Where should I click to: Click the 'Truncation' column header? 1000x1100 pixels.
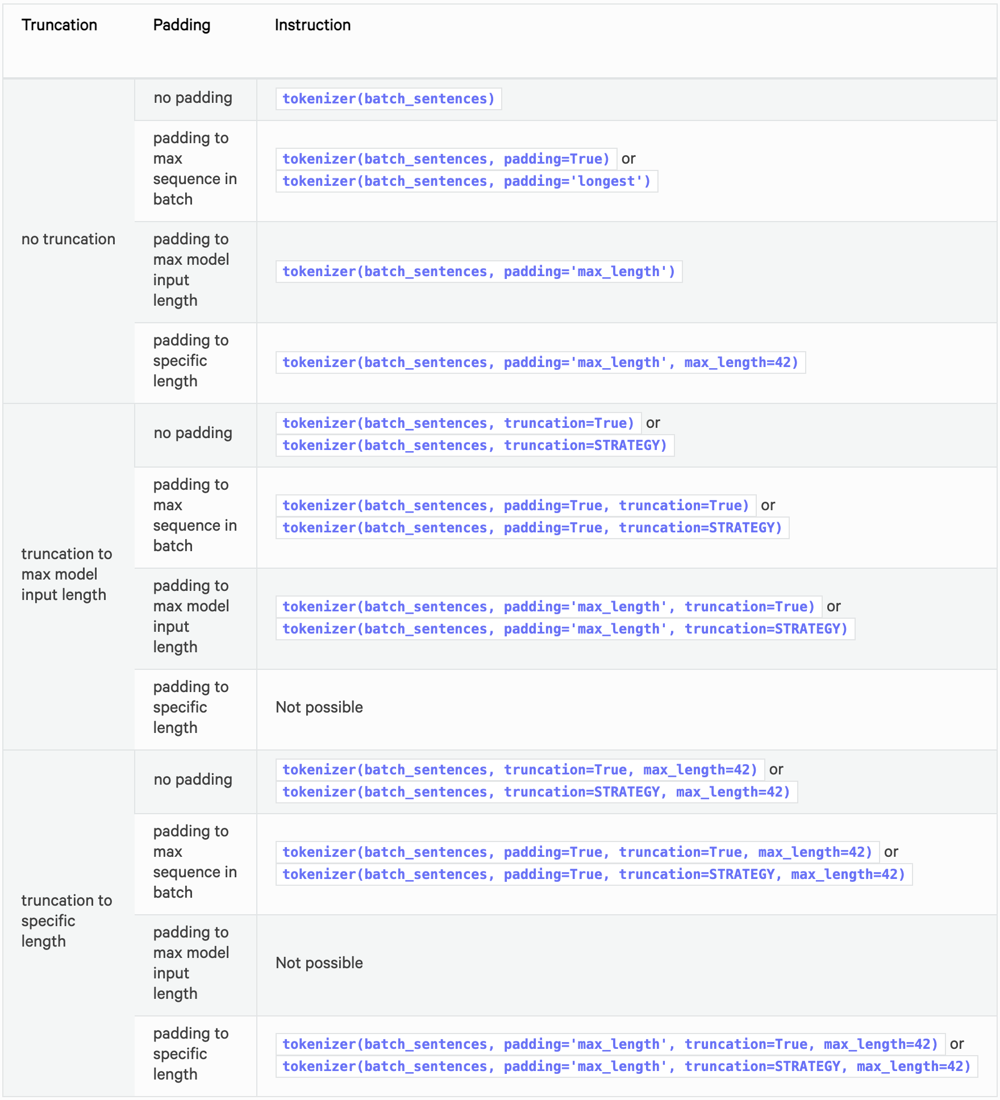pos(59,25)
